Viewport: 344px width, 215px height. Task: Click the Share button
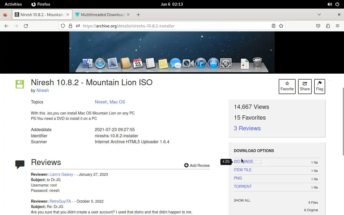(x=305, y=87)
